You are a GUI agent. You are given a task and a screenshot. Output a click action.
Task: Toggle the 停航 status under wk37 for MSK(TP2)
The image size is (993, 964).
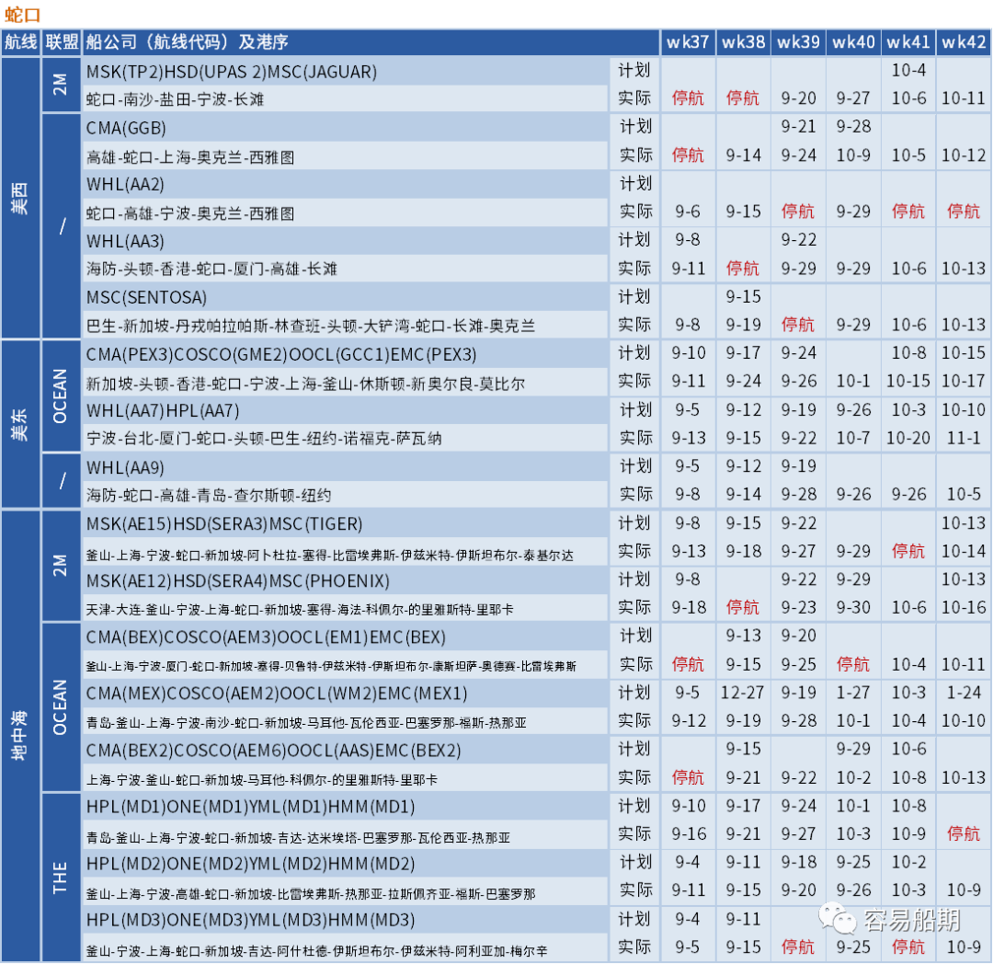688,98
